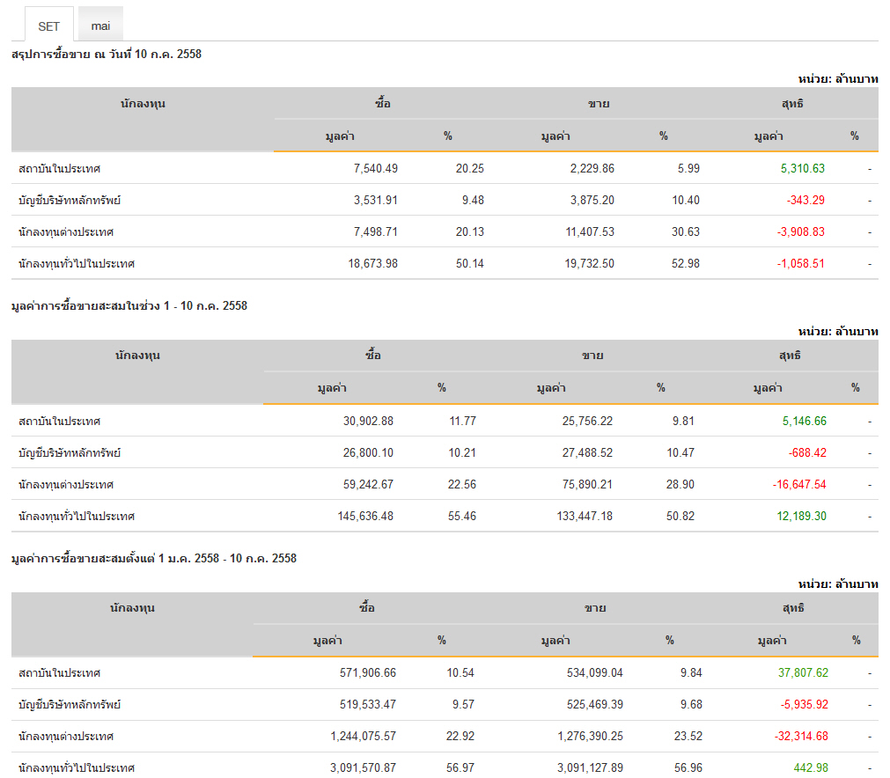The width and height of the screenshot is (890, 778).
Task: Select the 5,310.63 net value cell
Action: [796, 168]
